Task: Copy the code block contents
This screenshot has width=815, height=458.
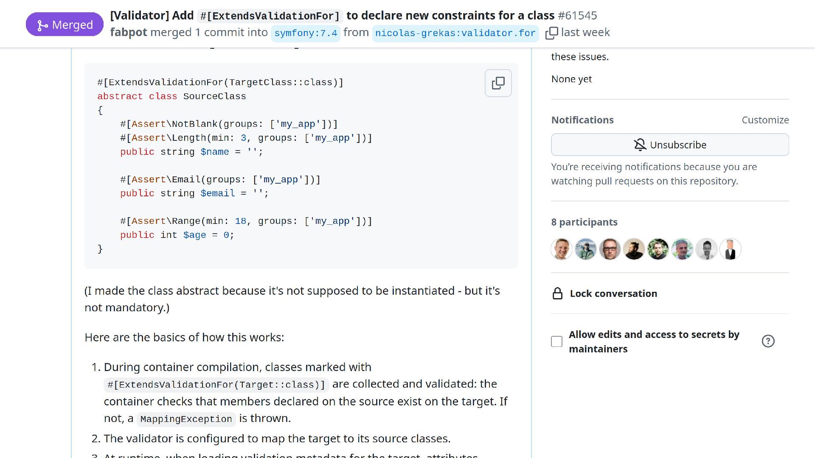Action: point(498,83)
